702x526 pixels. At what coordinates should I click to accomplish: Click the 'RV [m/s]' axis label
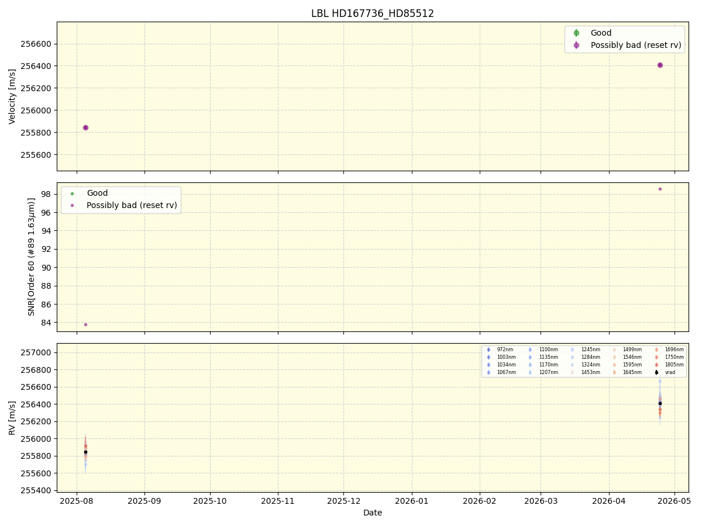12,418
